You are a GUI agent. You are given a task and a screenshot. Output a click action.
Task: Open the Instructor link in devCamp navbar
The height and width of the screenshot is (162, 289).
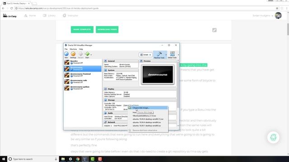[70, 16]
